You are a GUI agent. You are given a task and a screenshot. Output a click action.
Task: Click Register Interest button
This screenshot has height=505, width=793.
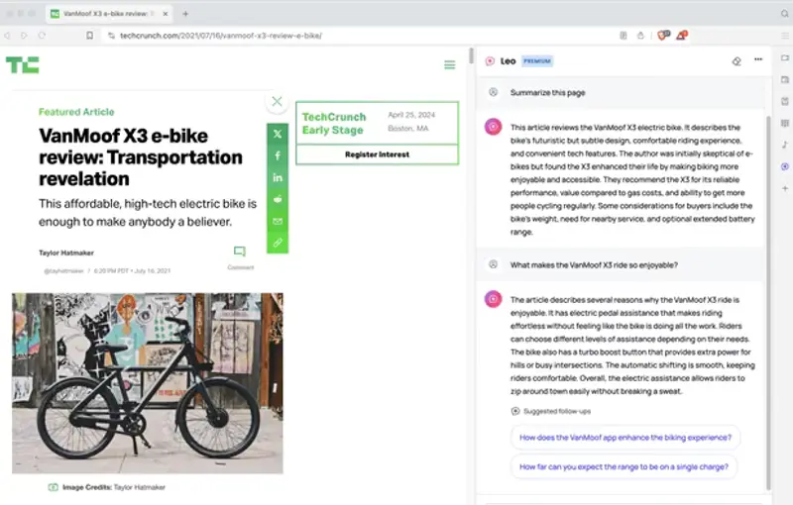click(x=378, y=154)
